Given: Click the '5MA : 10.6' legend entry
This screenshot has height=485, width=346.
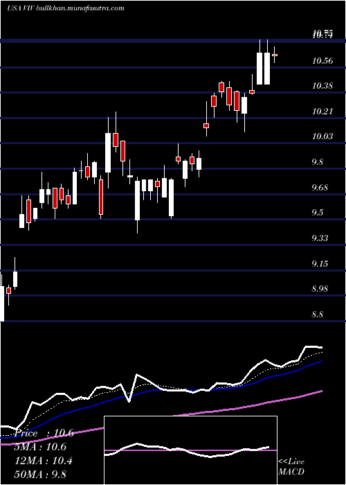Looking at the screenshot, I should pos(40,447).
